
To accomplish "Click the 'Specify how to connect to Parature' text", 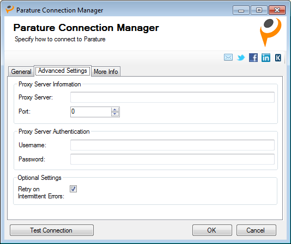I will pyautogui.click(x=60, y=39).
